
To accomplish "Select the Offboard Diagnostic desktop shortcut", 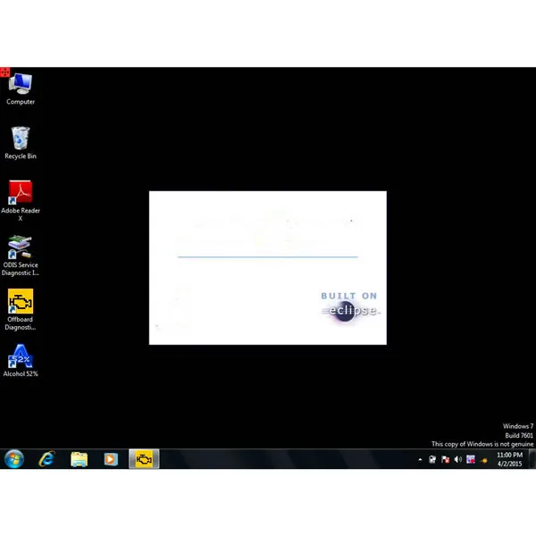I will (x=21, y=310).
